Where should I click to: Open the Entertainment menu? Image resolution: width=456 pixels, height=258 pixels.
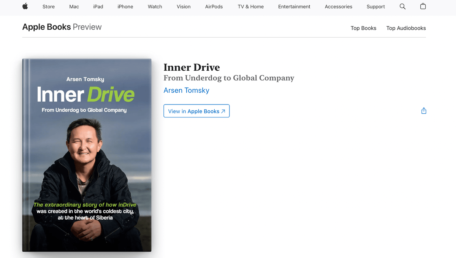pos(294,6)
